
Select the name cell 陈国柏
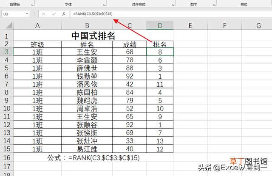[x=87, y=92]
